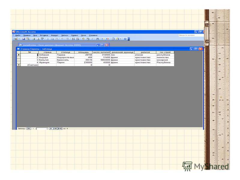Viewport: 240px width, 180px height.
Task: Click the Print toolbar icon
Action: 34,39
